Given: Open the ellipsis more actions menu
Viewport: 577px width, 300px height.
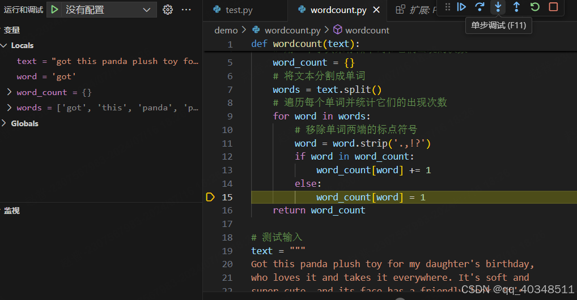Looking at the screenshot, I should 186,10.
